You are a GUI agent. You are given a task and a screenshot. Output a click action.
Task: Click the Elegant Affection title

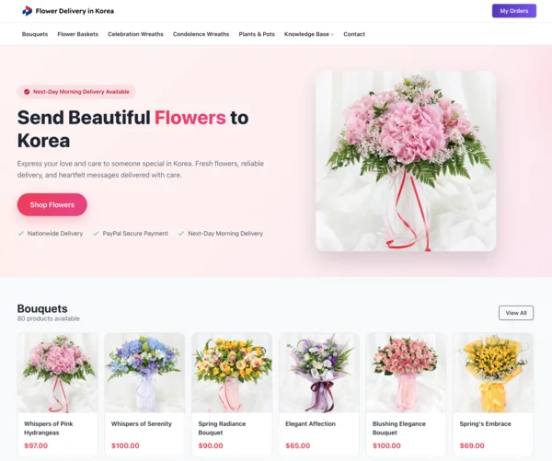311,424
